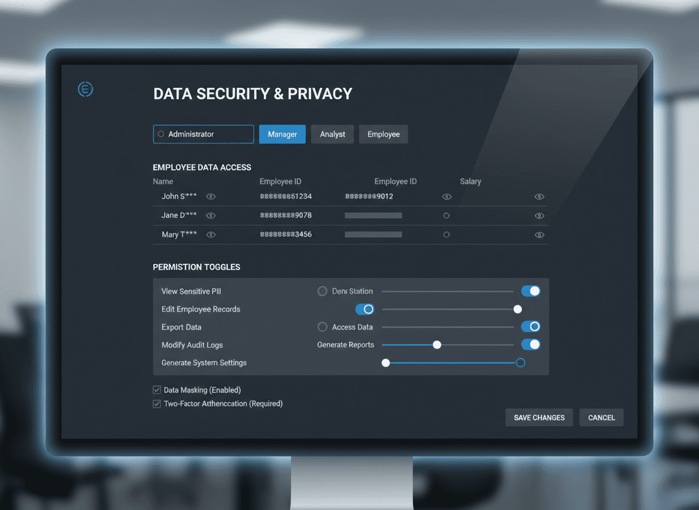Screen dimensions: 699x510
Task: Switch to the Employee role tab
Action: 383,134
